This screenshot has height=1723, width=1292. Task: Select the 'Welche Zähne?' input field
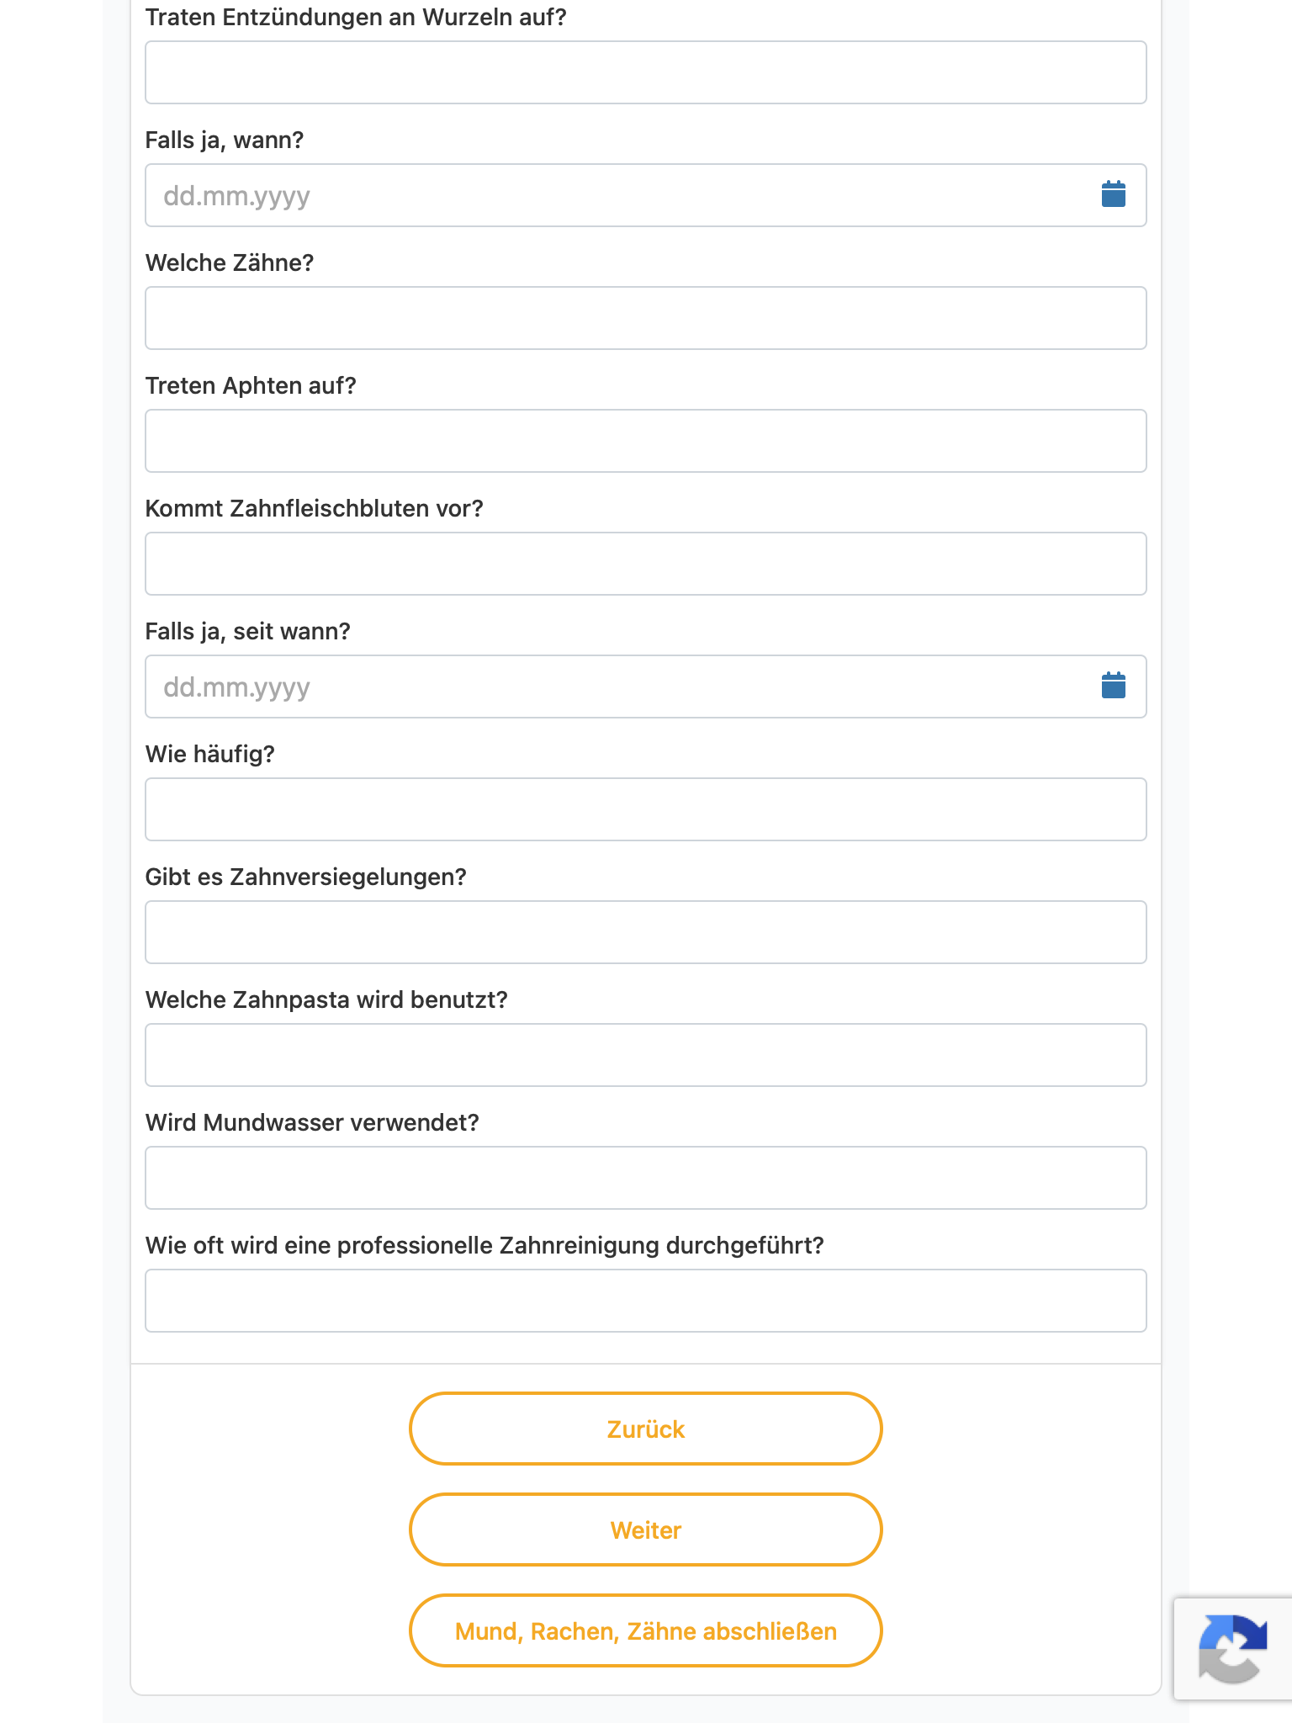[x=645, y=318]
